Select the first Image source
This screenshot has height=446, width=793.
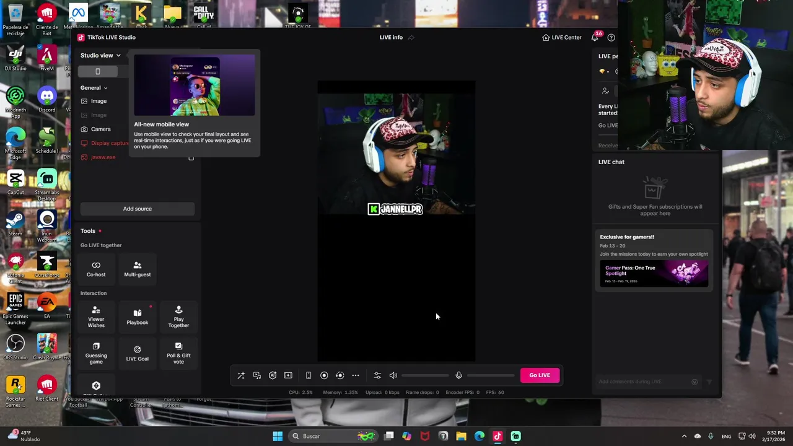[x=94, y=101]
